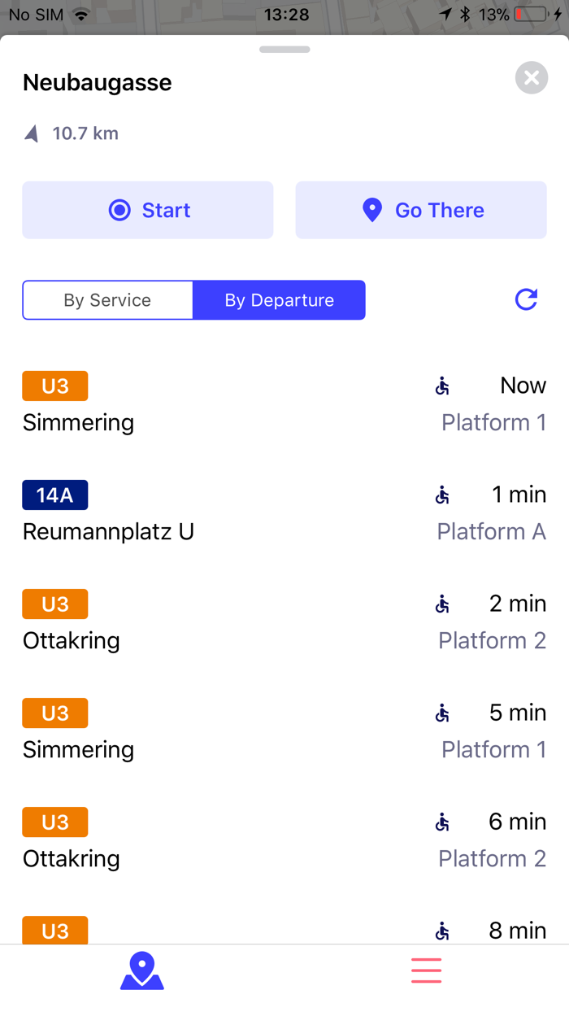Screen dimensions: 569x1012
Task: Toggle the U3 Ottakring route badge
Action: [x=54, y=604]
